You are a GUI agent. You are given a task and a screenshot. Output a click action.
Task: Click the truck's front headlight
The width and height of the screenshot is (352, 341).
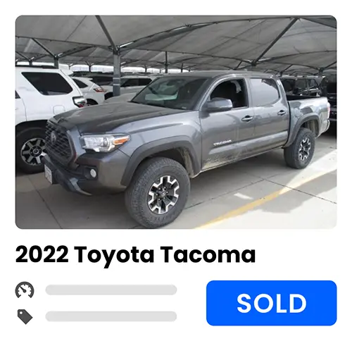click(105, 142)
